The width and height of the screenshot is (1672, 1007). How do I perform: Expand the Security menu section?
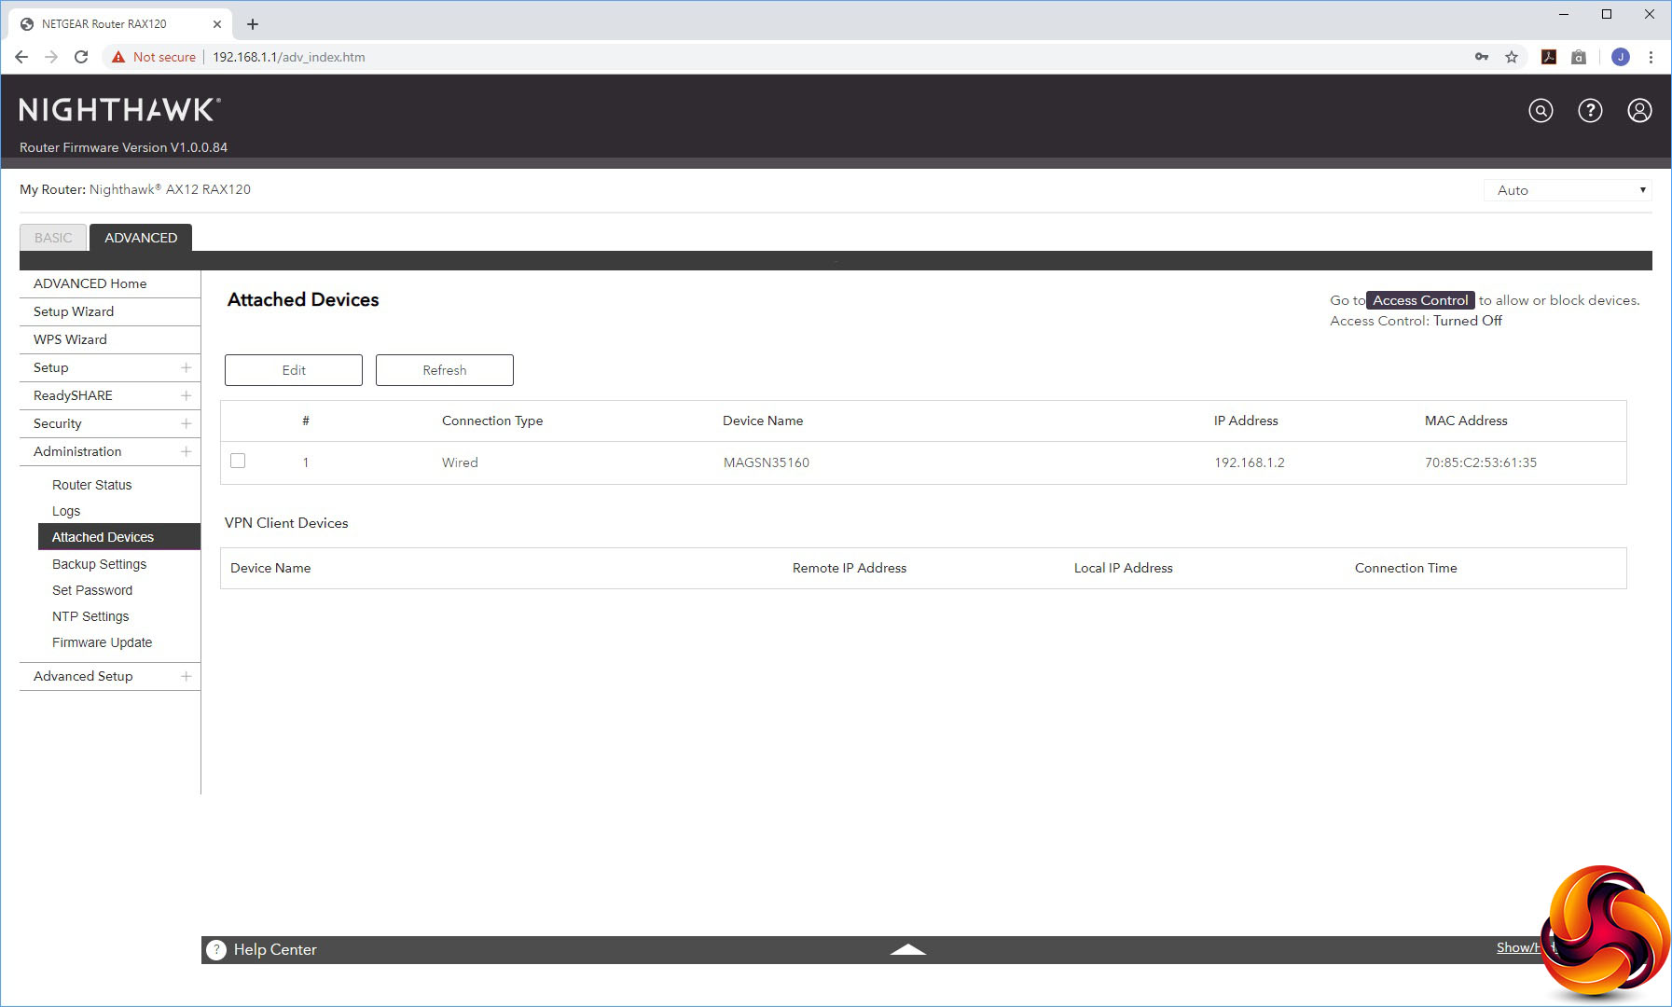pos(186,423)
